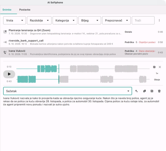Viewport: 166px width, 151px height.
Task: Click the imported file arrow icon for riverside_bank_support_call
Action: point(5,42)
